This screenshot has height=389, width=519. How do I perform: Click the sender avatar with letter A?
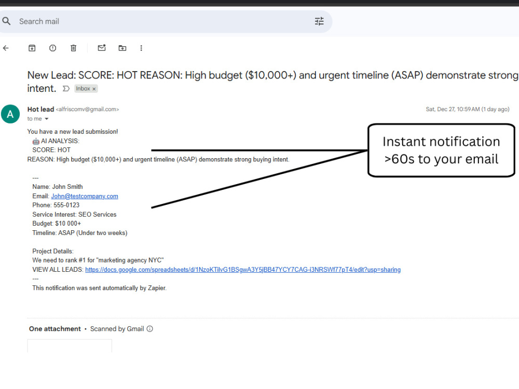pyautogui.click(x=10, y=114)
